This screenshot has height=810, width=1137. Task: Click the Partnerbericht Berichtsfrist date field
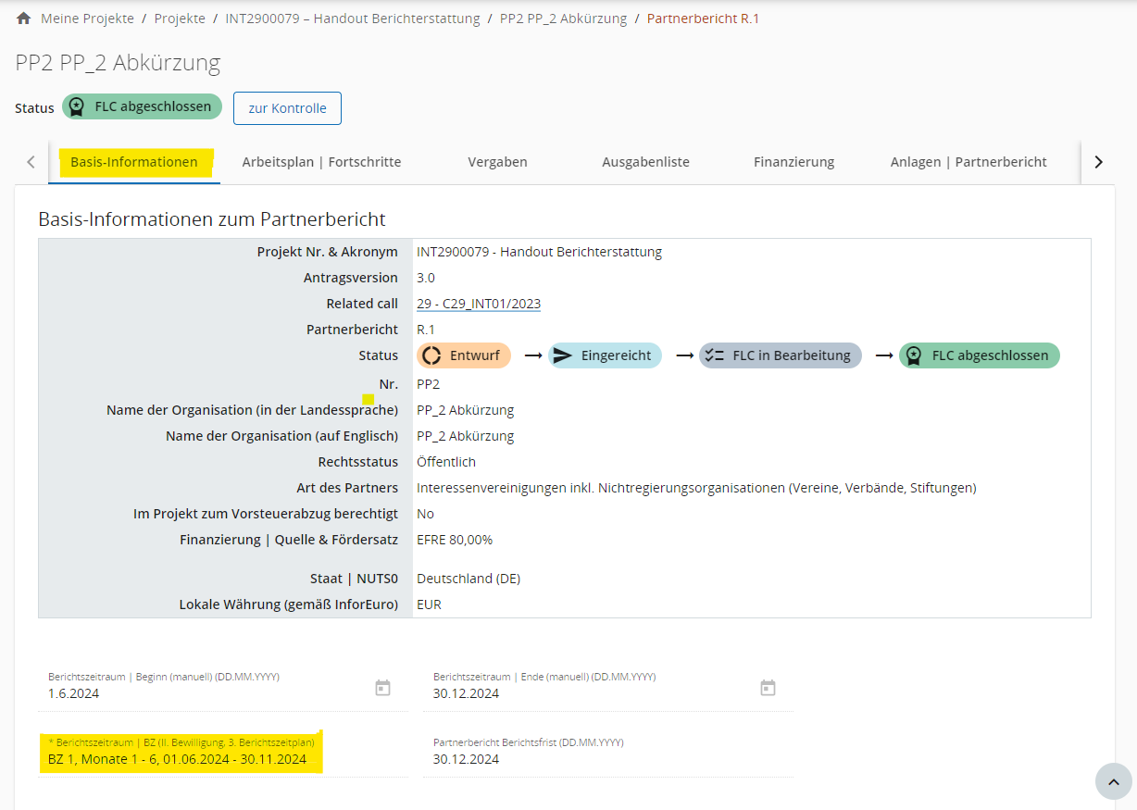pos(607,759)
